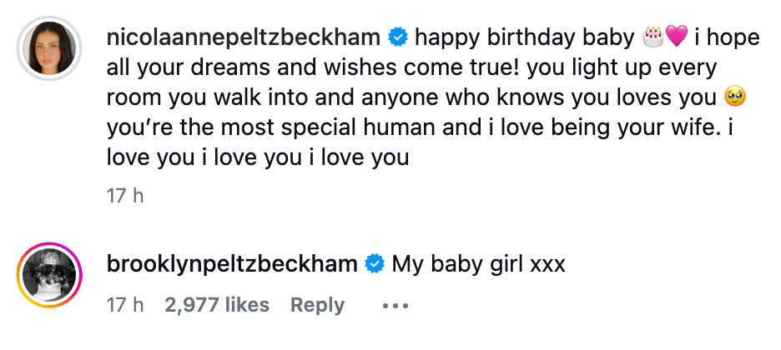This screenshot has height=350, width=781.
Task: Click the birthday cake emoji in caption
Action: (x=653, y=37)
